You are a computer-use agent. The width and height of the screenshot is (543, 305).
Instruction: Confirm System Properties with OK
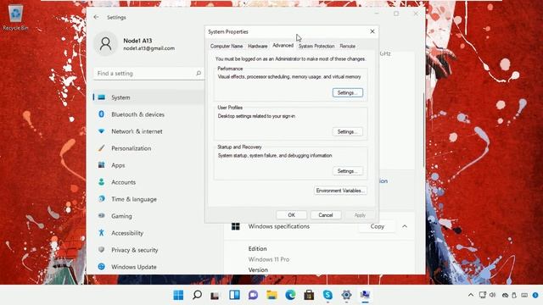(292, 215)
